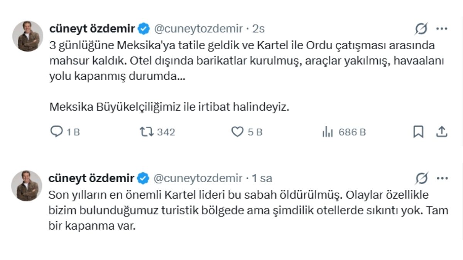Image resolution: width=463 pixels, height=260 pixels.
Task: Reply to the first tweet
Action: point(57,132)
